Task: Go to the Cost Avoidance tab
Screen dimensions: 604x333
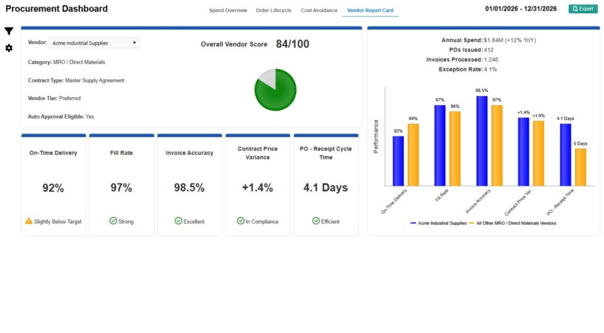Action: click(319, 11)
